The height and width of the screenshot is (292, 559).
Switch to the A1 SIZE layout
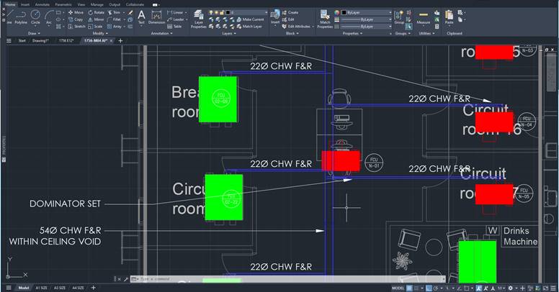tap(41, 288)
